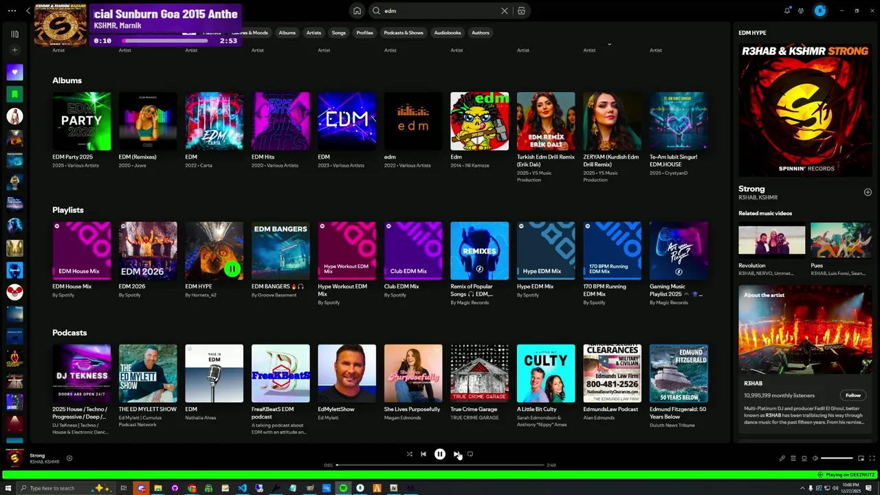
Task: Collapse Your Library sidebar
Action: [14, 34]
